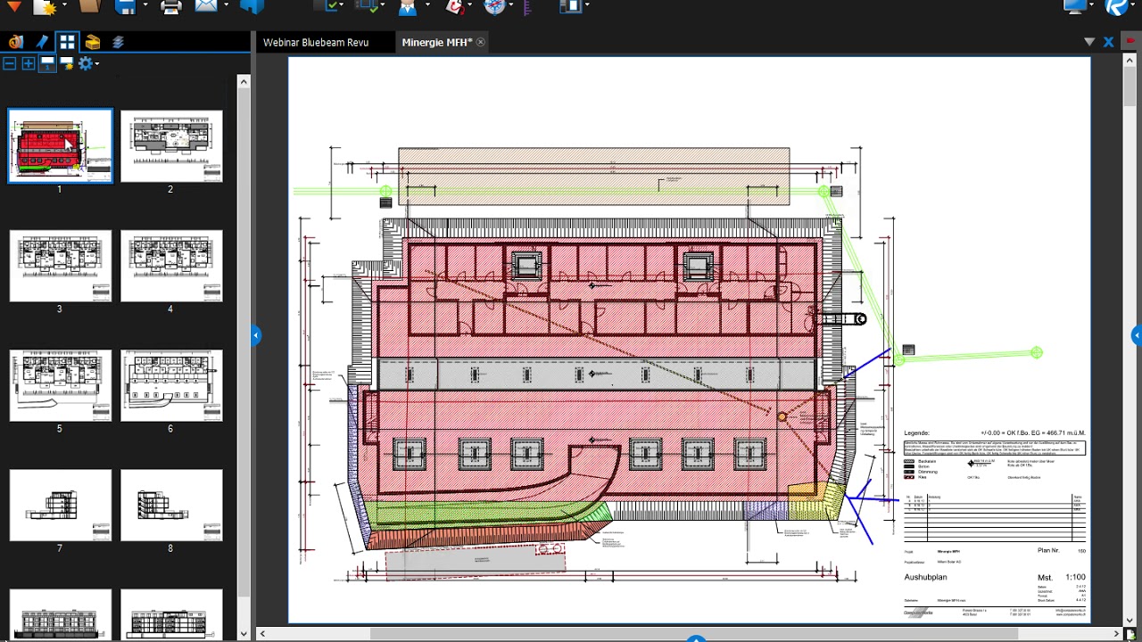Click document horizontal scroll left arrow
Image resolution: width=1142 pixels, height=642 pixels.
click(x=262, y=634)
